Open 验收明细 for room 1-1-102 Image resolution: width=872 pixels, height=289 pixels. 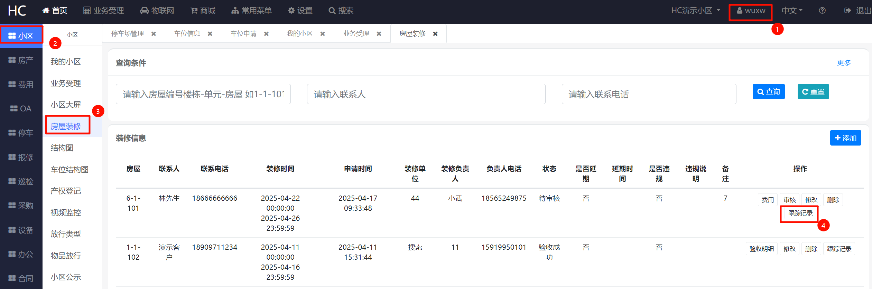762,249
